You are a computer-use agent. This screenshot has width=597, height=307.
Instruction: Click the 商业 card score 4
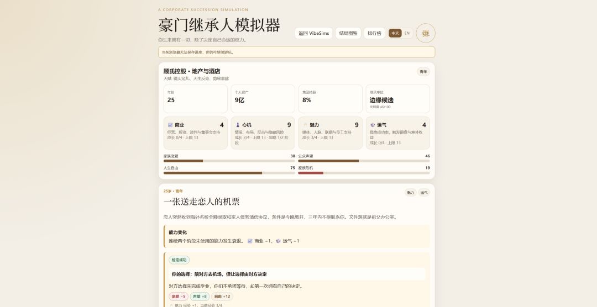click(222, 125)
